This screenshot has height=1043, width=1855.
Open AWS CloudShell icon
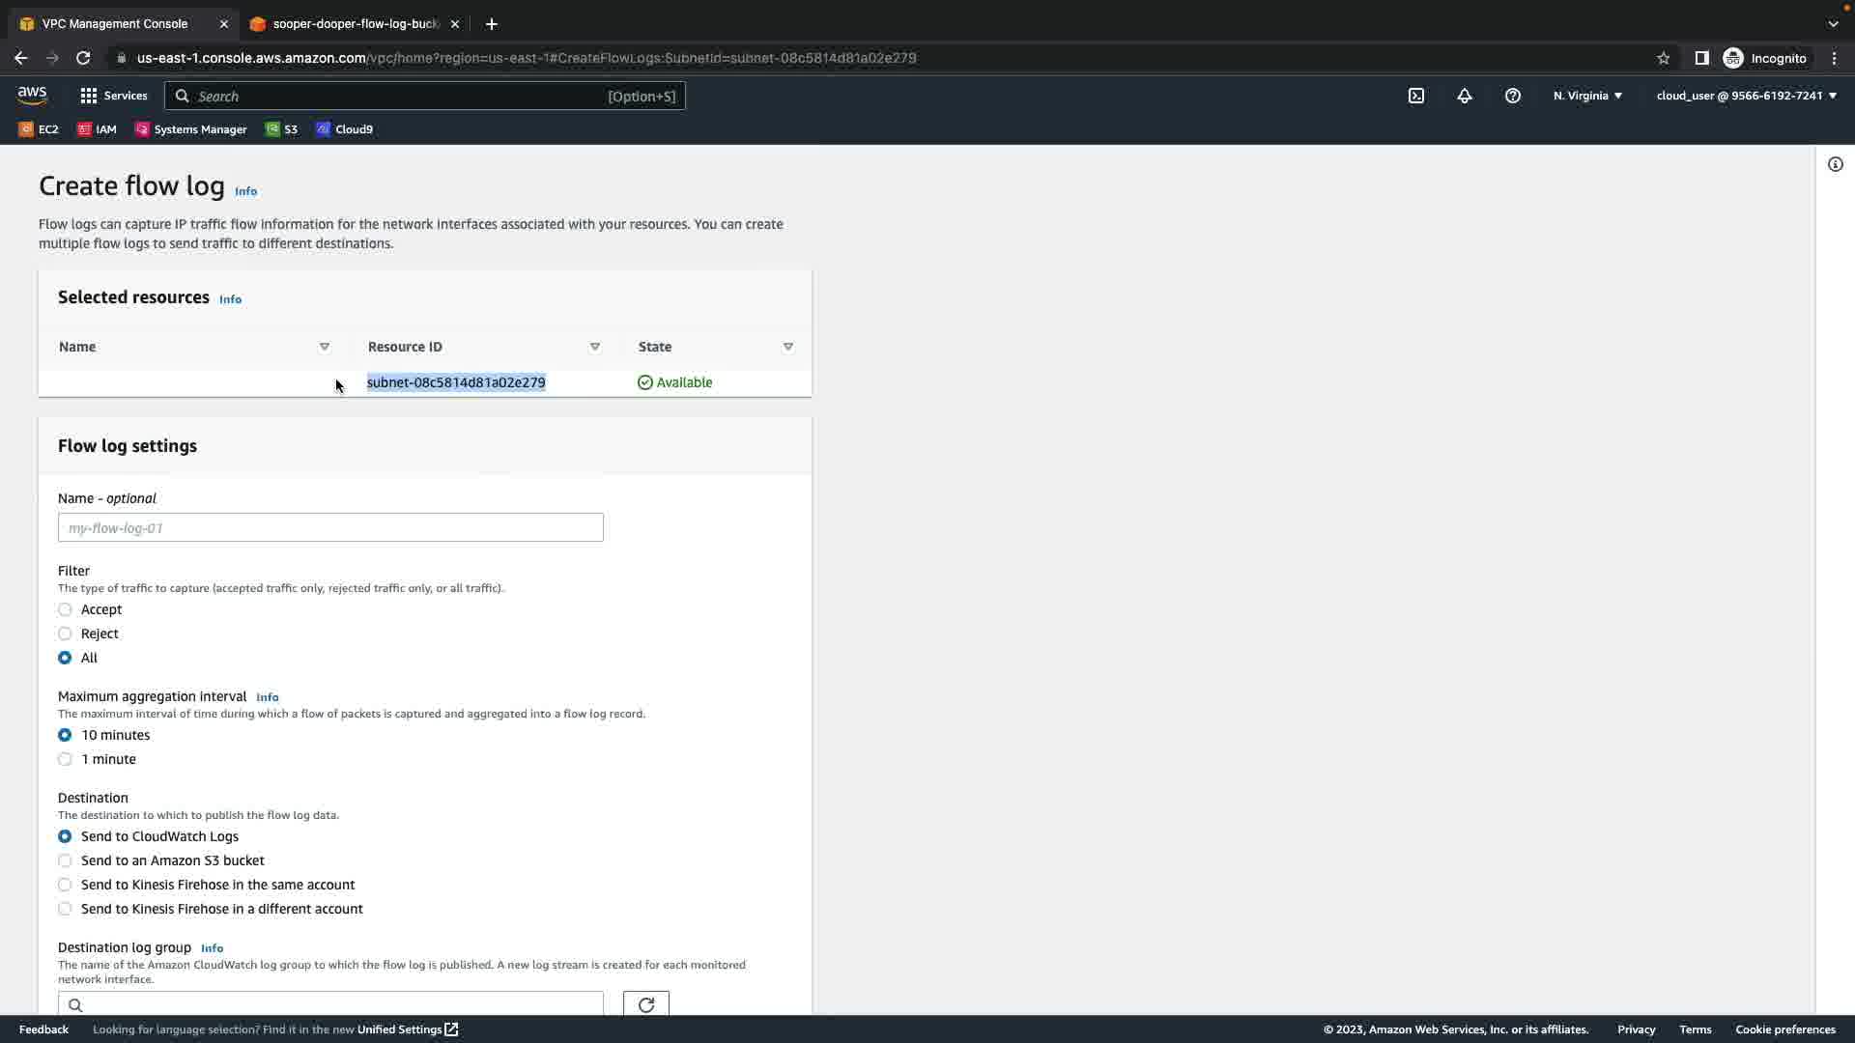pyautogui.click(x=1415, y=96)
